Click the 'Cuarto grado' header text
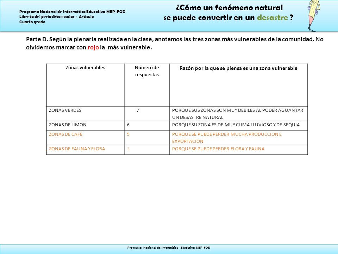338x254 pixels. click(x=32, y=22)
